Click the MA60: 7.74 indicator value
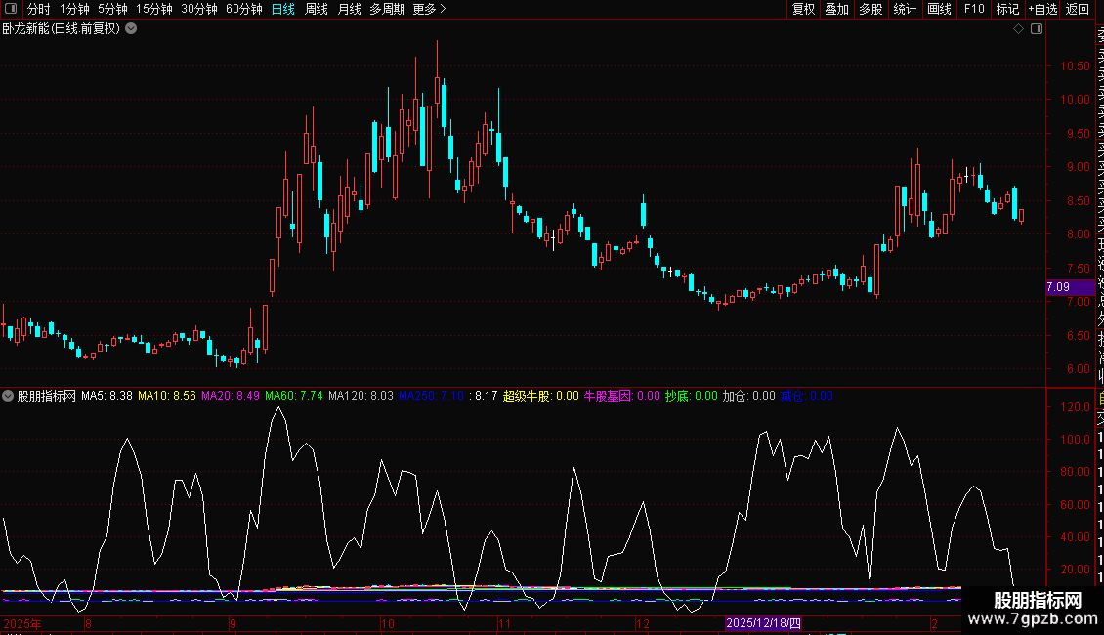 (x=294, y=396)
